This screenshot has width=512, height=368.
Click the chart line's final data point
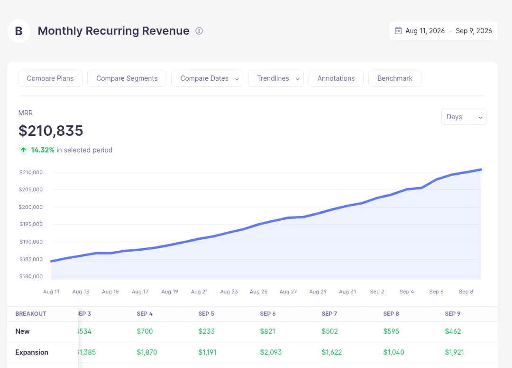point(481,170)
